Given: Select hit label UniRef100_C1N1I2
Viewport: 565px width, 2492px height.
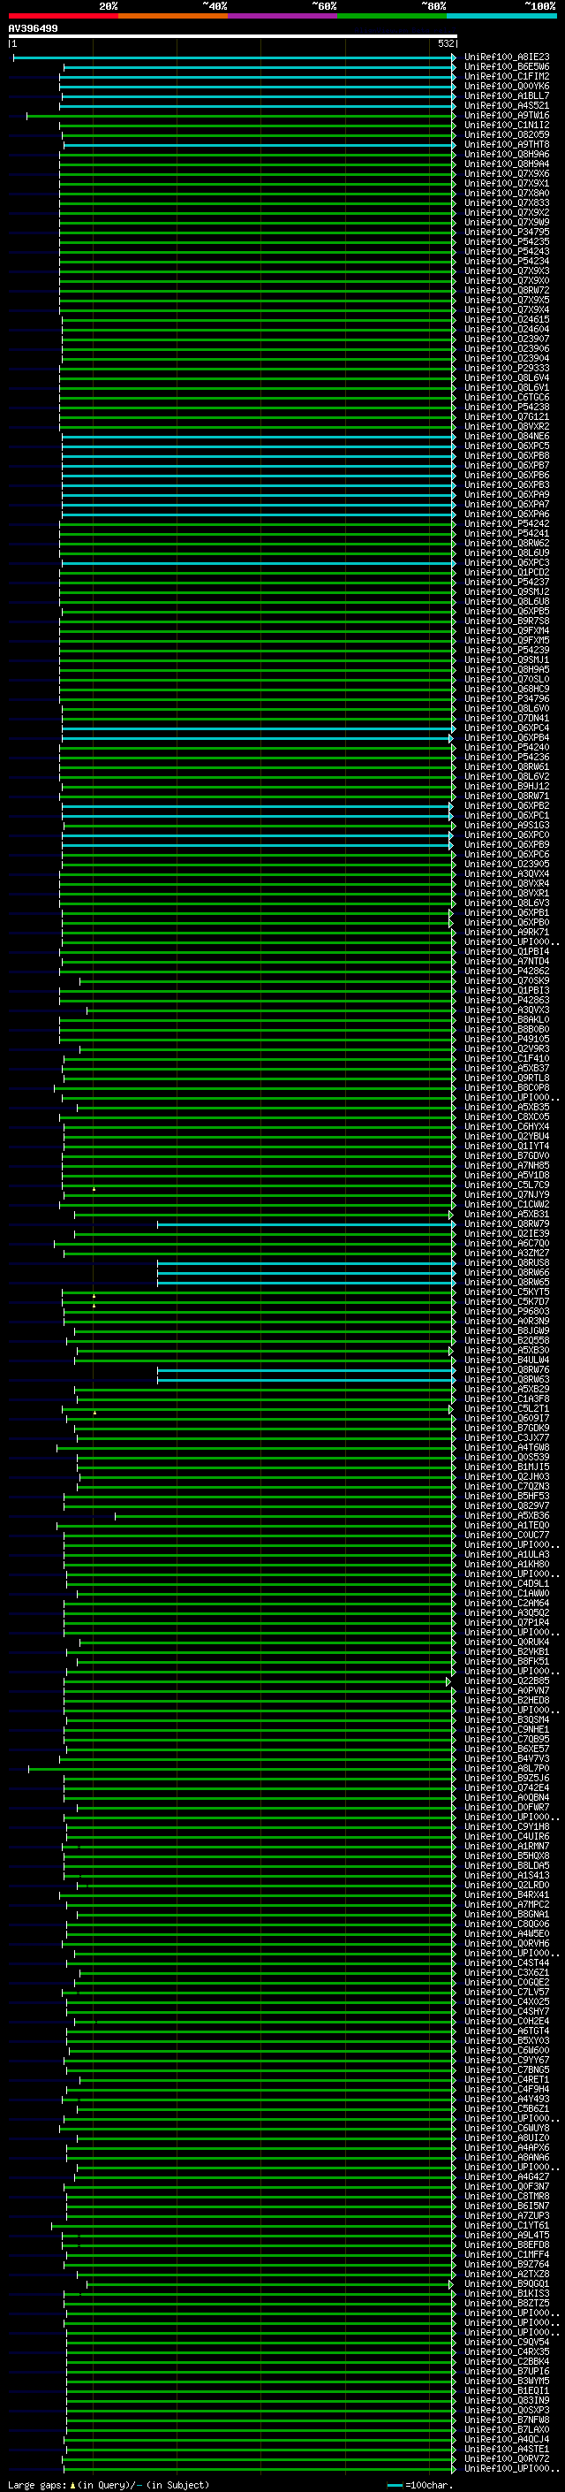Looking at the screenshot, I should coord(507,125).
